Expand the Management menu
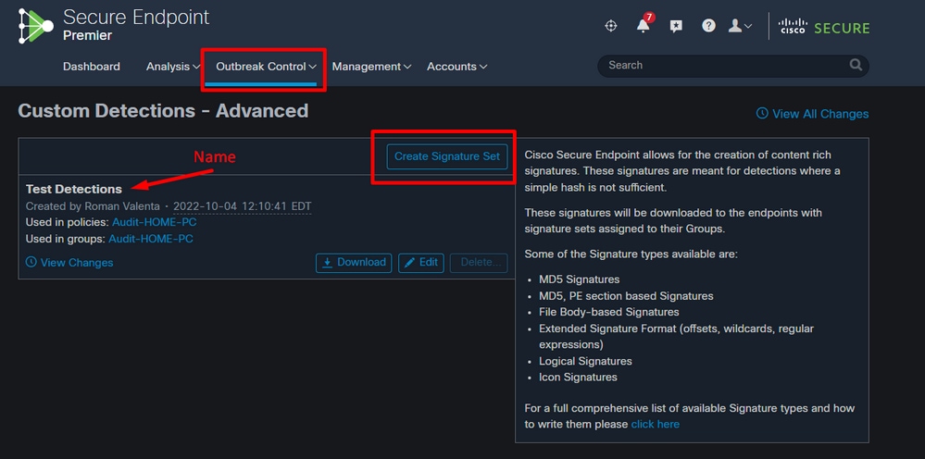Screen dimensions: 925x459 (x=371, y=67)
